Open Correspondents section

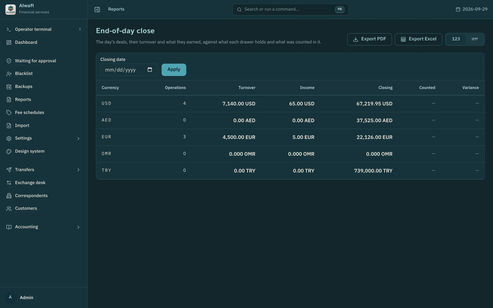[x=44, y=196]
